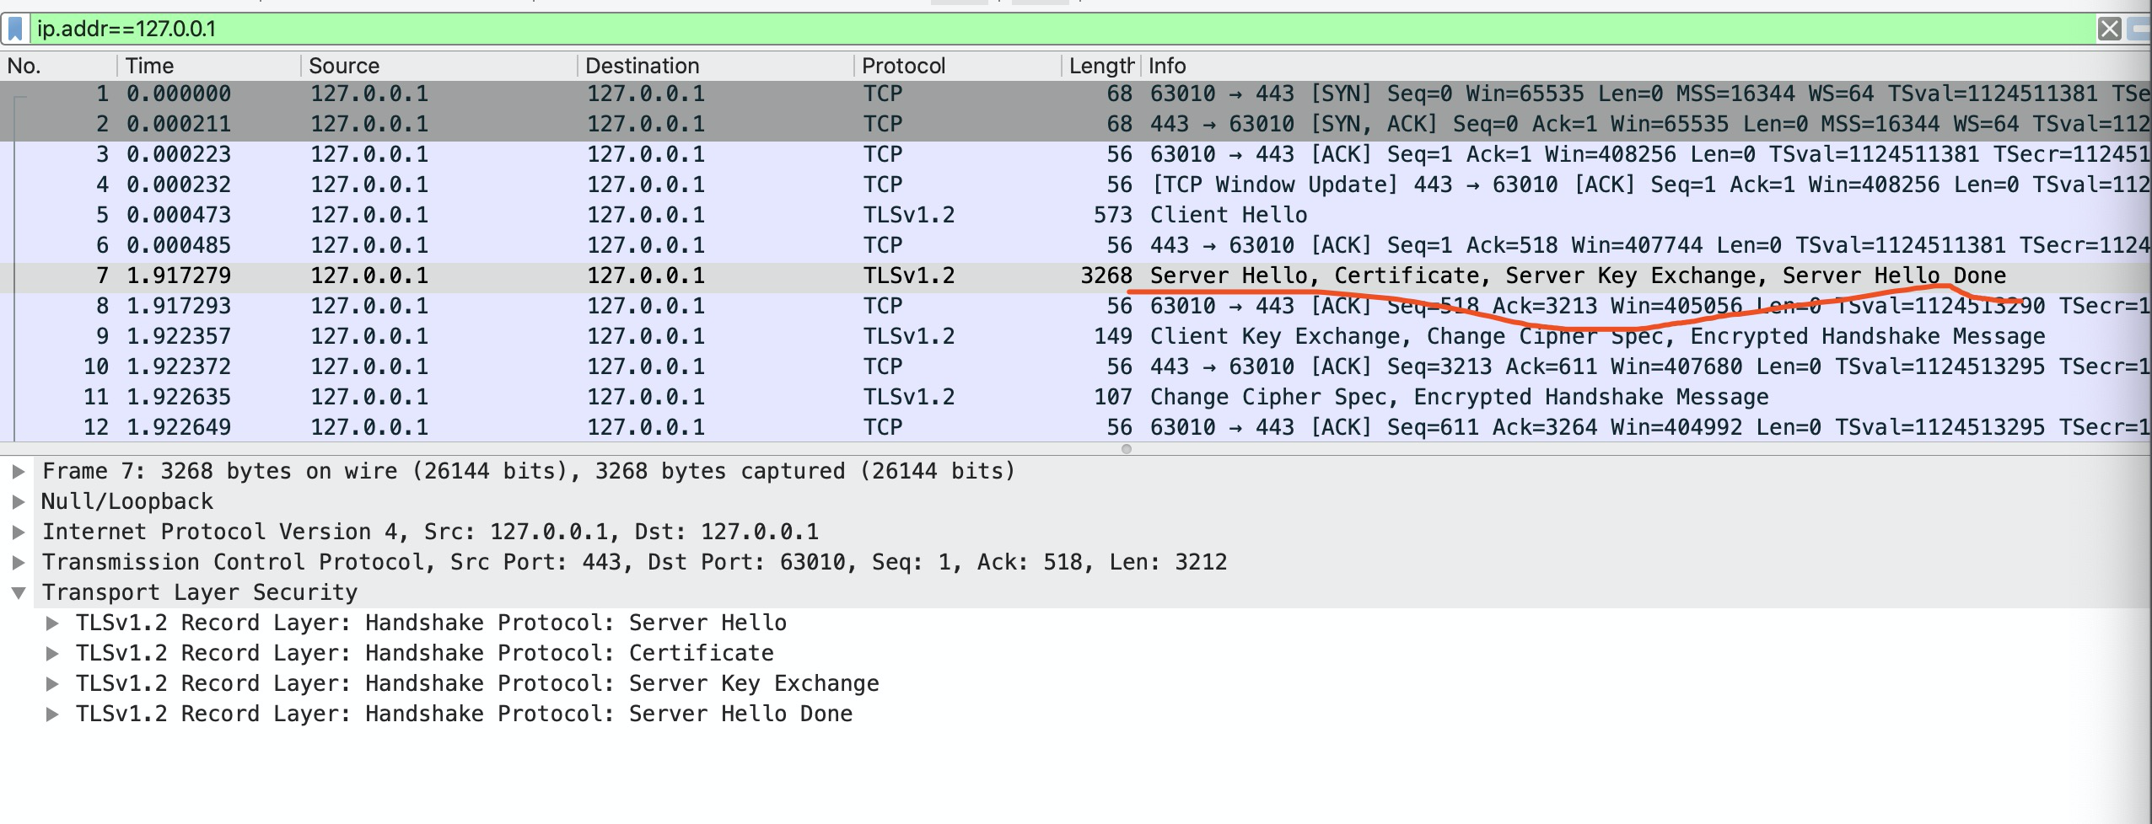Viewport: 2152px width, 824px height.
Task: Expand the Server Hello Done record layer
Action: click(53, 713)
